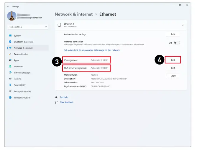Click Edit next to IP assignment

pos(173,60)
